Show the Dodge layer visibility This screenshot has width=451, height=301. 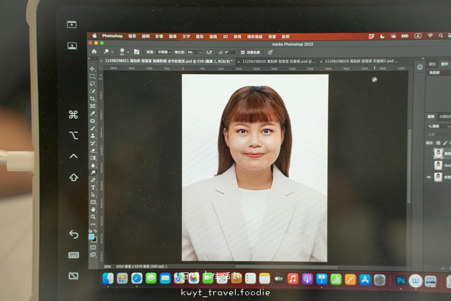[428, 165]
